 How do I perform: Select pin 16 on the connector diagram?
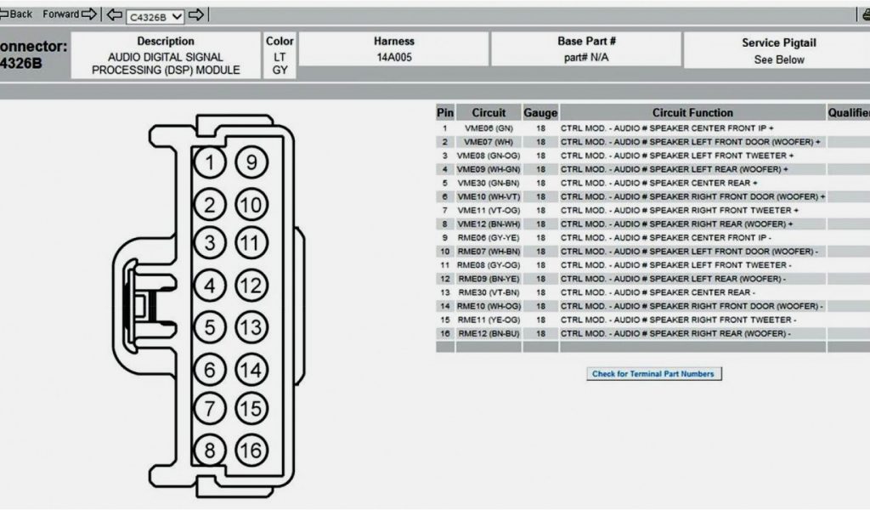251,450
